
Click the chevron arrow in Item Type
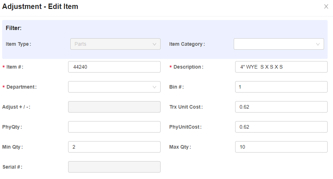tap(154, 44)
